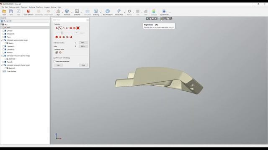
Task: Open the dropdown arrow next to Surfacing
Action: (100, 12)
